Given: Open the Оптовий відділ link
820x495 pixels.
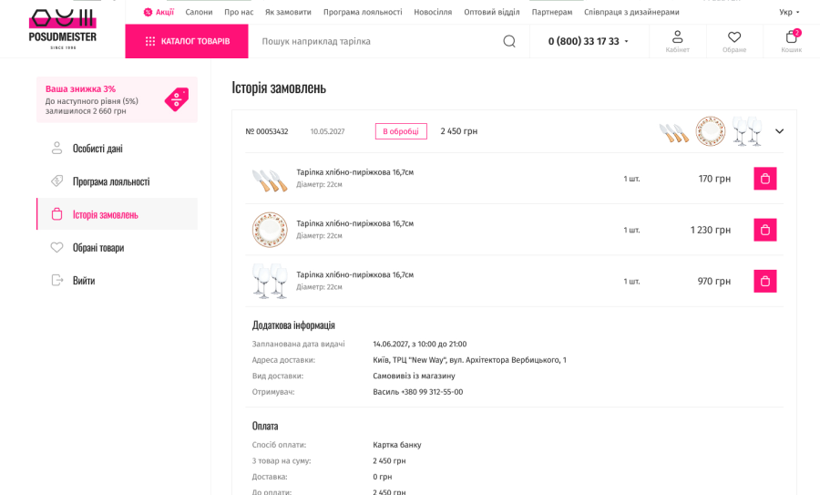Looking at the screenshot, I should (492, 12).
